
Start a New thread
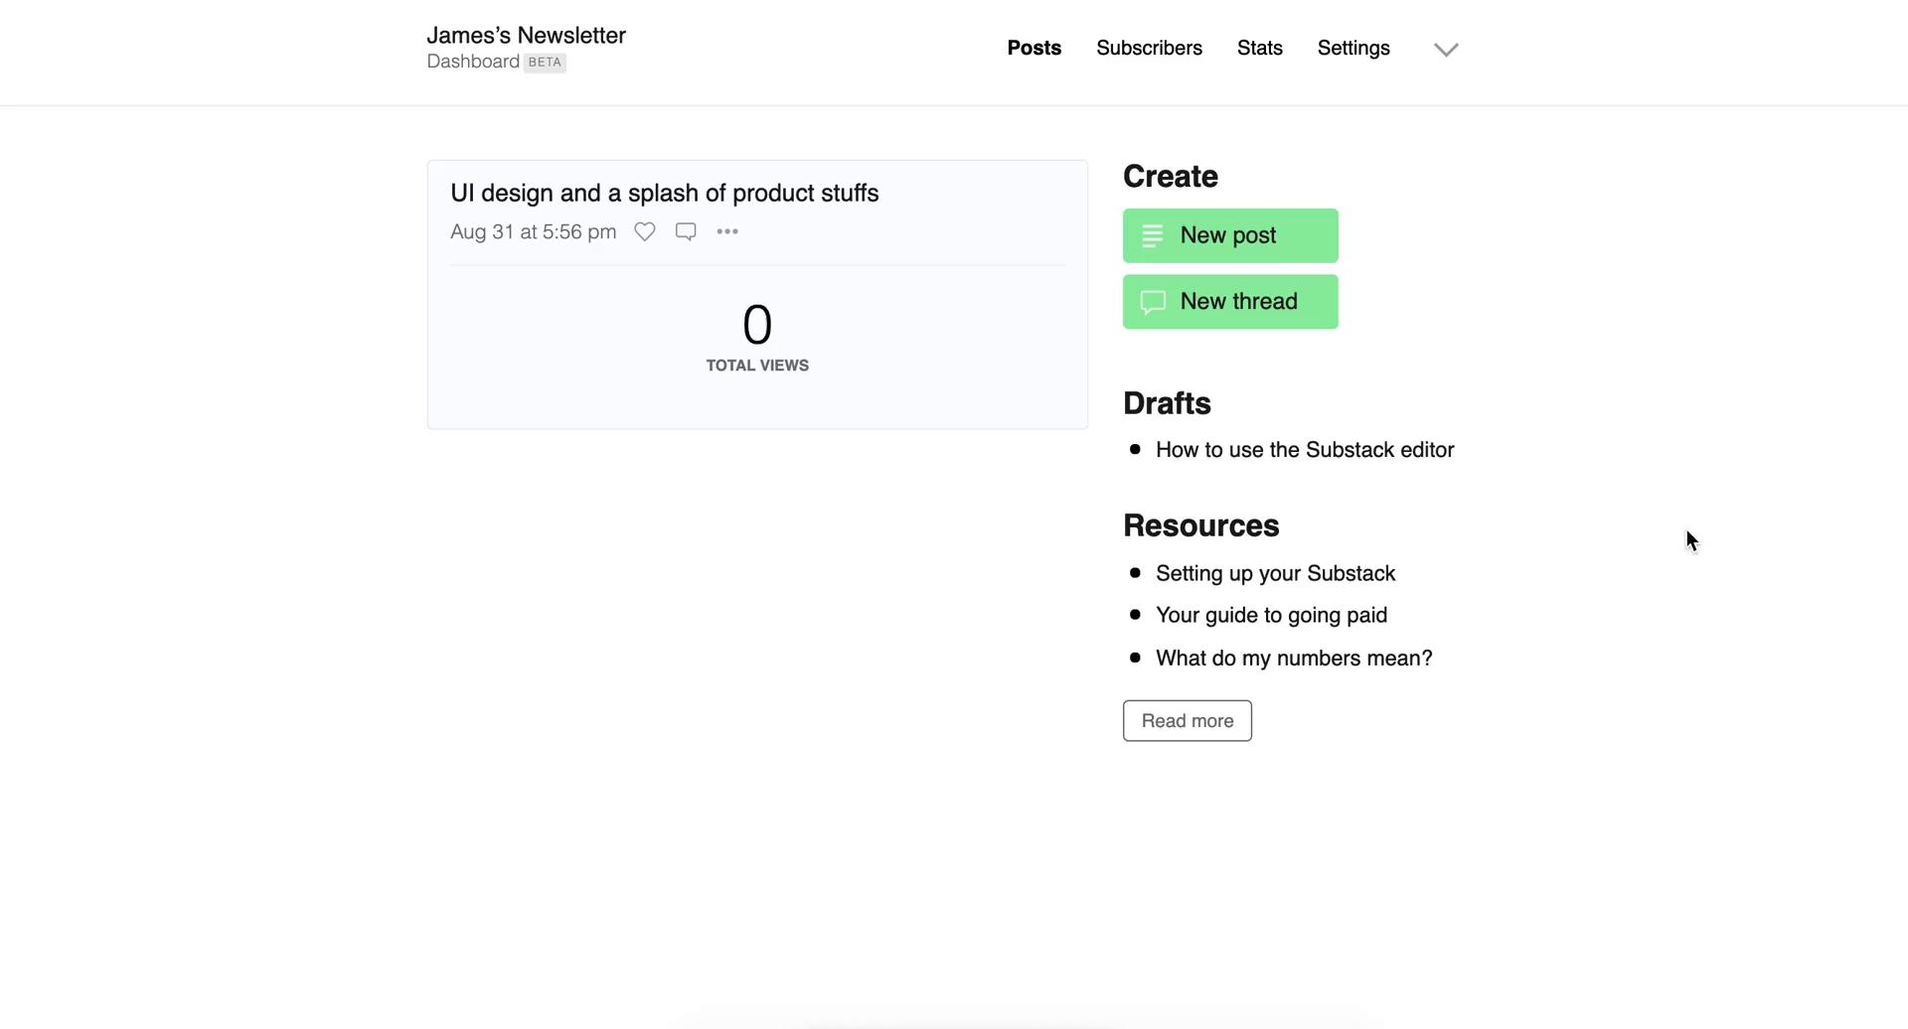point(1230,301)
